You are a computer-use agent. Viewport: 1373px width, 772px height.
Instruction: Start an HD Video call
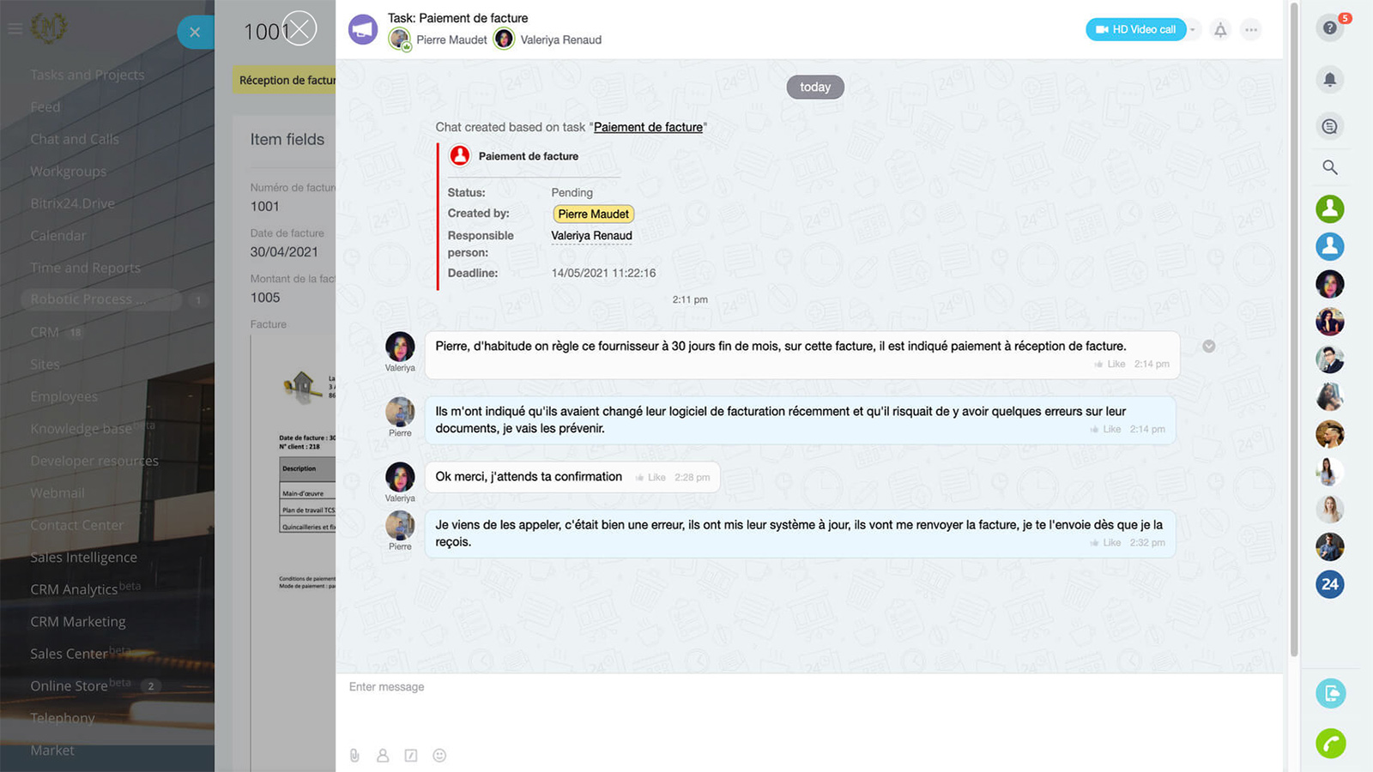click(1135, 30)
